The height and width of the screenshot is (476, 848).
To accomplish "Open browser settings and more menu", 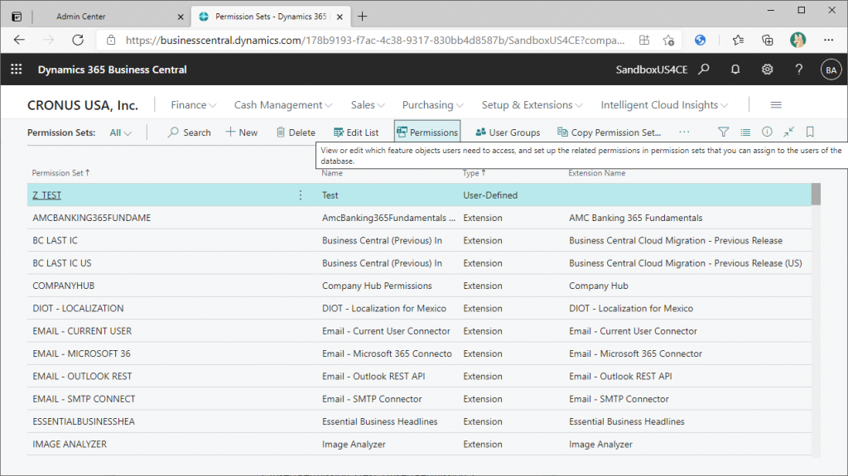I will coord(828,40).
